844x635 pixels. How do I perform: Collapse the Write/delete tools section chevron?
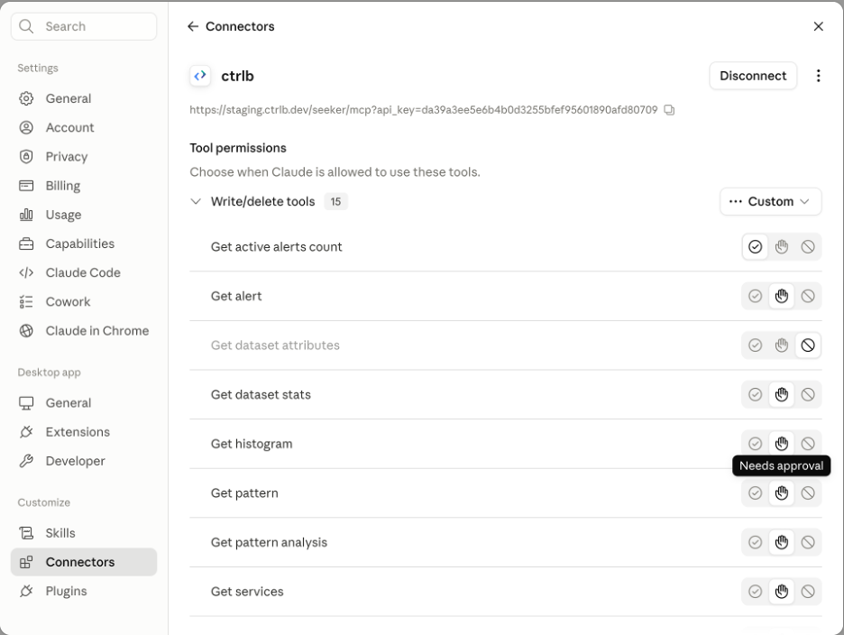196,201
